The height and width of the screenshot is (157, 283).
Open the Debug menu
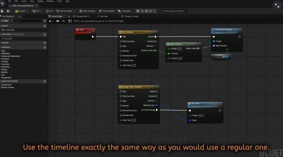pyautogui.click(x=41, y=1)
